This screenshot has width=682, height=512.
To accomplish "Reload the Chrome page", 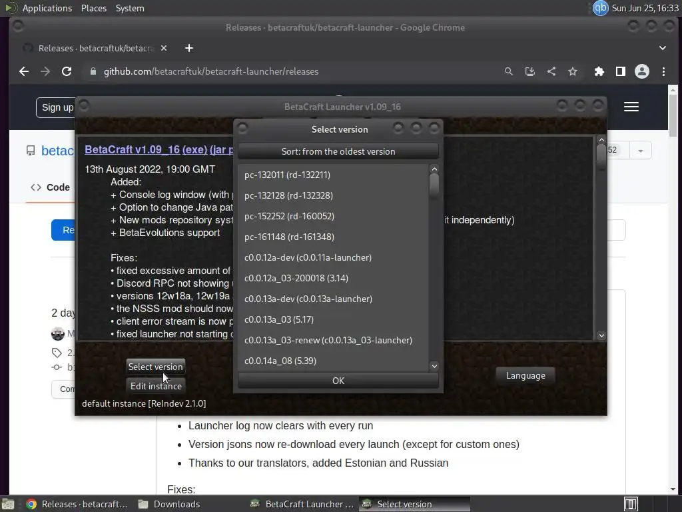I will 67,71.
